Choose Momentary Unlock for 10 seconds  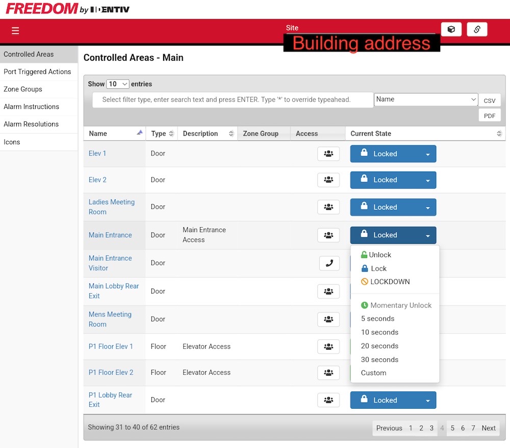pyautogui.click(x=379, y=332)
